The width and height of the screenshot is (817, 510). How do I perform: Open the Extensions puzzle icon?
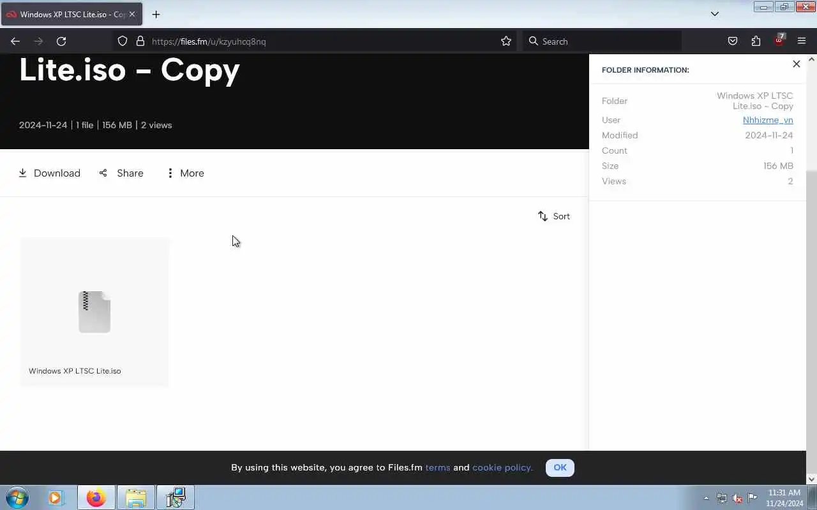[756, 41]
